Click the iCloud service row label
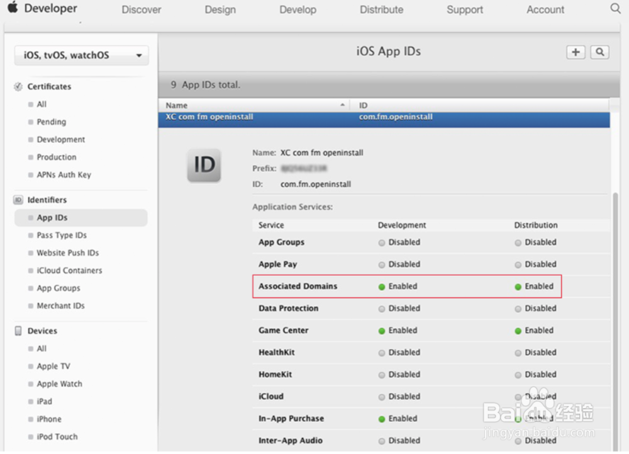The height and width of the screenshot is (454, 629). tap(270, 397)
